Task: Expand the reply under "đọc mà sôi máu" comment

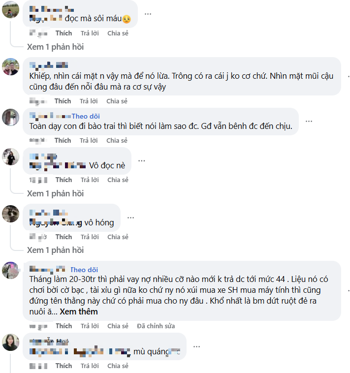Action: [55, 47]
